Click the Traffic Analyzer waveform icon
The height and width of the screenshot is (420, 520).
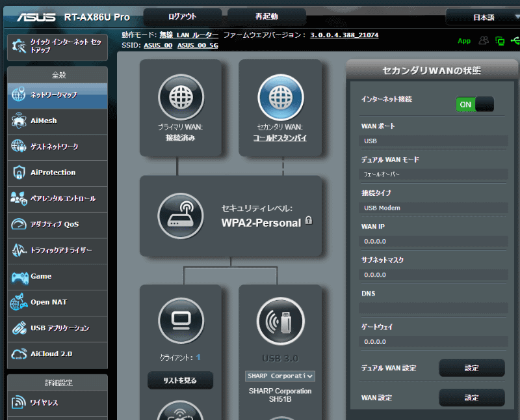click(19, 250)
